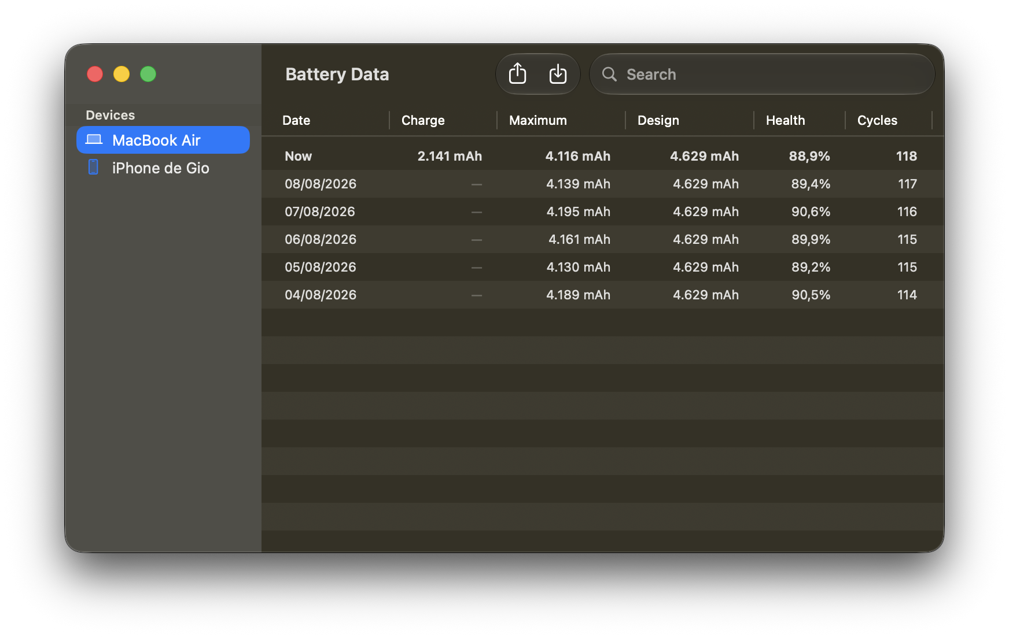1009x638 pixels.
Task: Select the 05/08/2026 date cell
Action: [x=321, y=267]
